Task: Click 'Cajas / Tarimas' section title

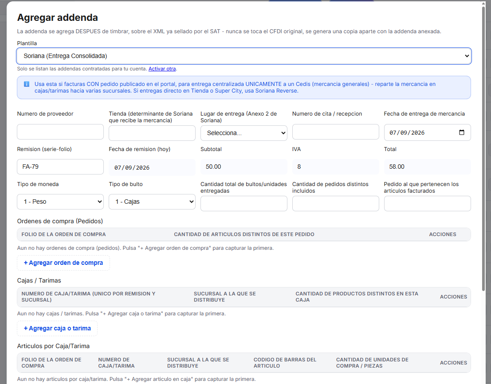Action: click(39, 280)
